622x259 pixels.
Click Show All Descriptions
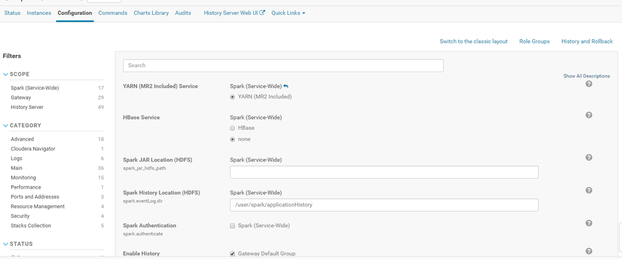coord(586,76)
